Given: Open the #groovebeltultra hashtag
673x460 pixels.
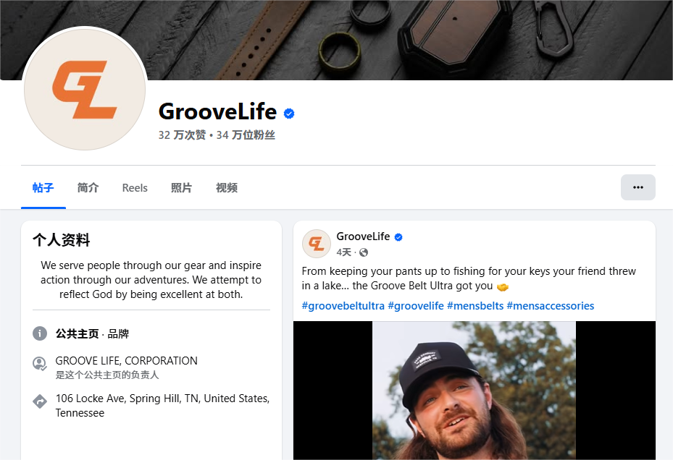Looking at the screenshot, I should 343,306.
